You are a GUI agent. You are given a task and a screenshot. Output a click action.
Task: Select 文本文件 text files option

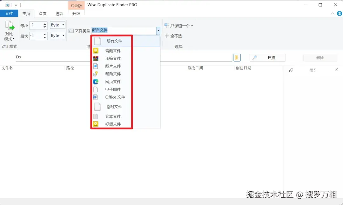click(x=126, y=116)
